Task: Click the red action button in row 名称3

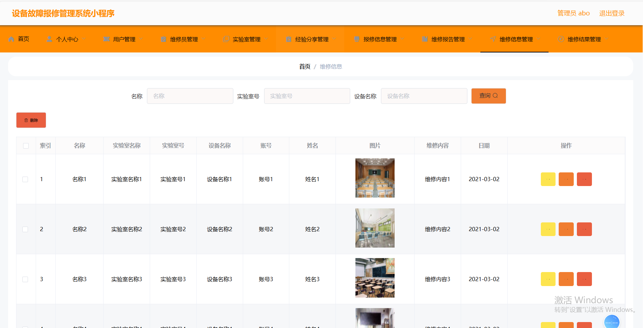Action: tap(584, 279)
